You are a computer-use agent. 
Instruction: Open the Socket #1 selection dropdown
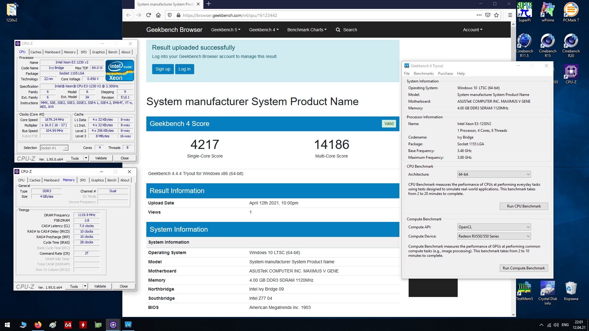pyautogui.click(x=54, y=148)
